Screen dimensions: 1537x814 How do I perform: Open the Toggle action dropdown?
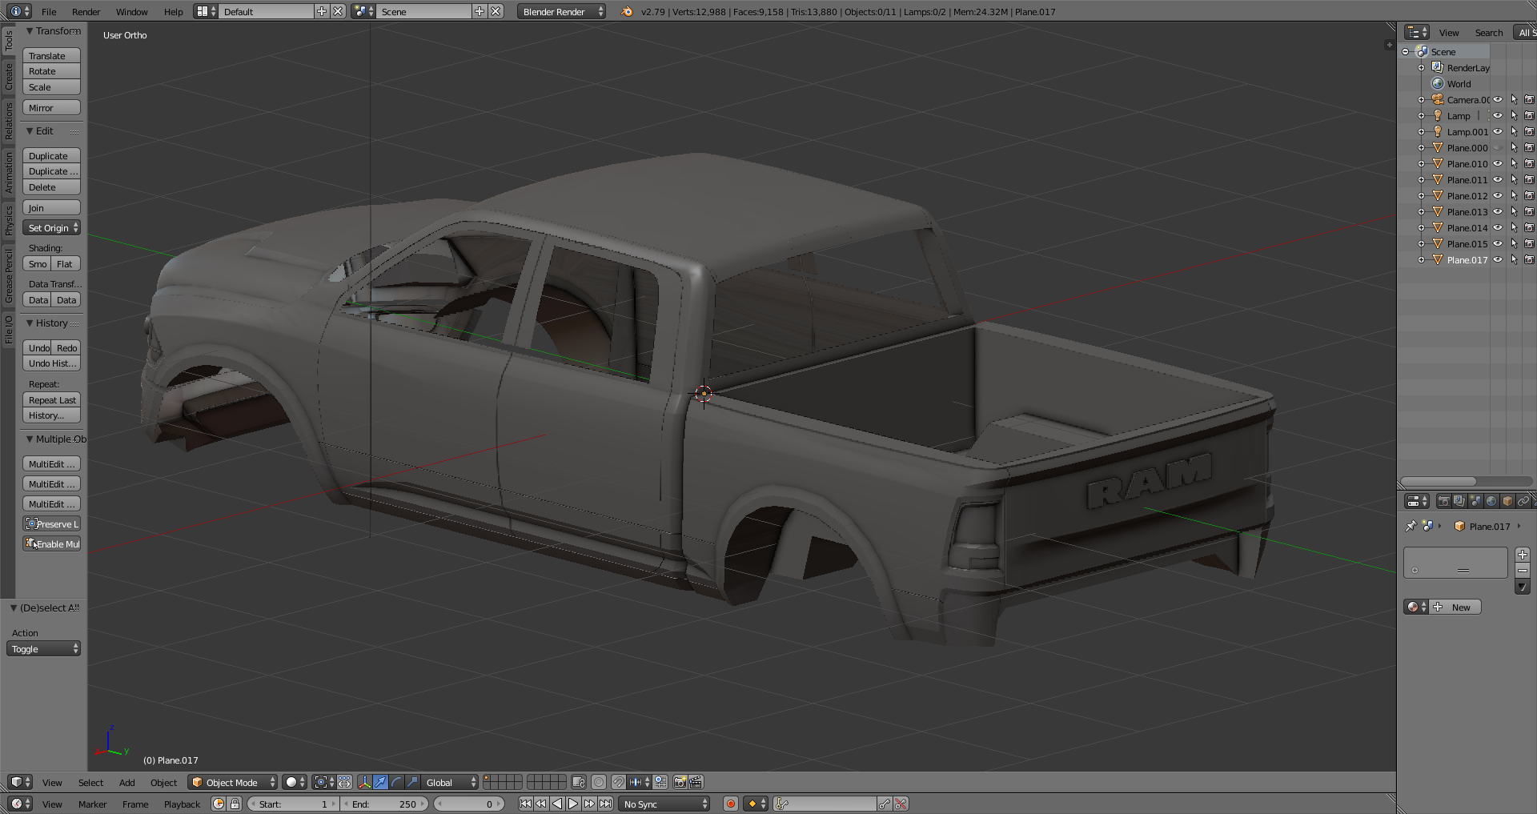click(44, 648)
